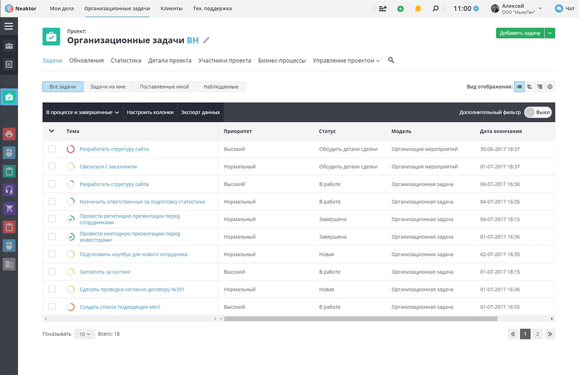Click the green plus add icon
Screen dimensions: 579x375
coord(400,8)
